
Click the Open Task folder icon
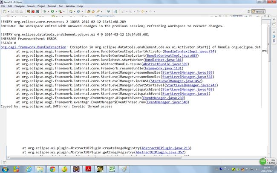93,12
